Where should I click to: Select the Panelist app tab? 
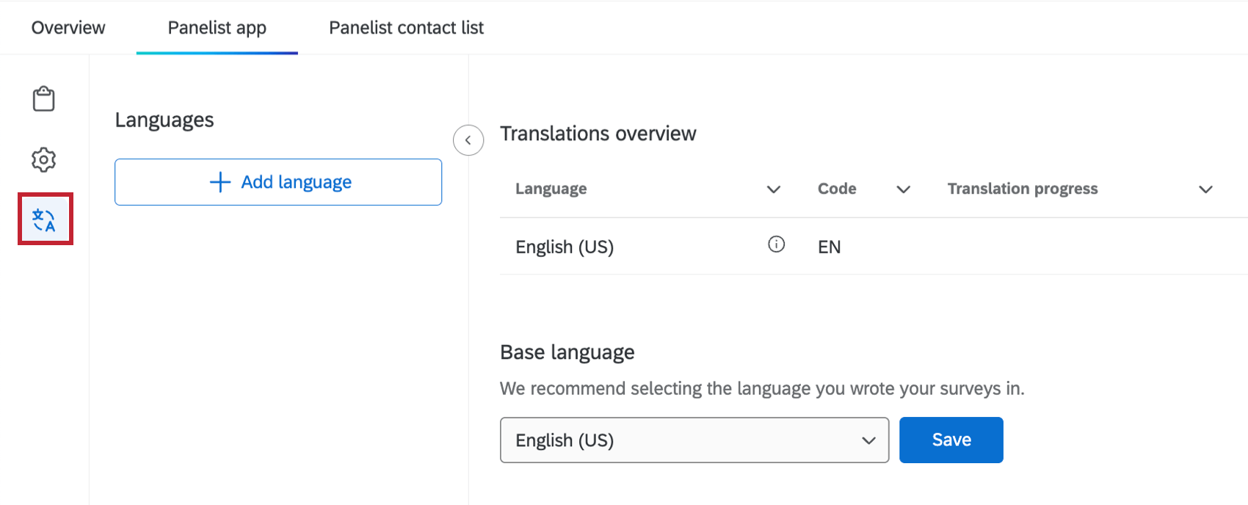(x=217, y=28)
